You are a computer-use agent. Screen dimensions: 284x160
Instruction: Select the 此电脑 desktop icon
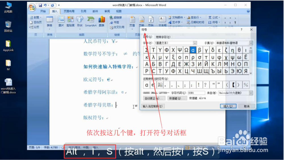8,8
